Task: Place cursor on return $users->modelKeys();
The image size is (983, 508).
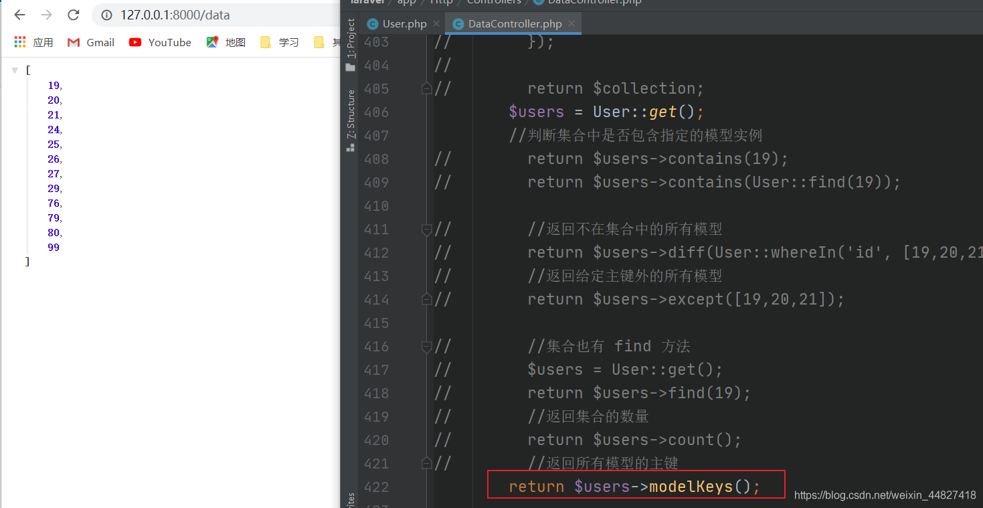Action: pos(634,487)
